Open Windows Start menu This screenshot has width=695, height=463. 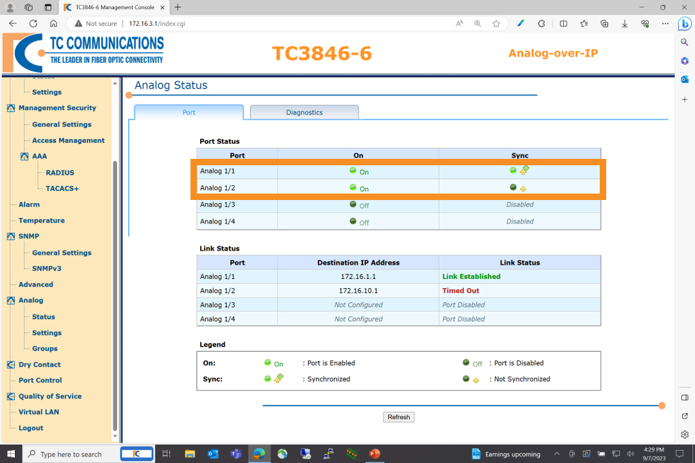click(x=11, y=454)
